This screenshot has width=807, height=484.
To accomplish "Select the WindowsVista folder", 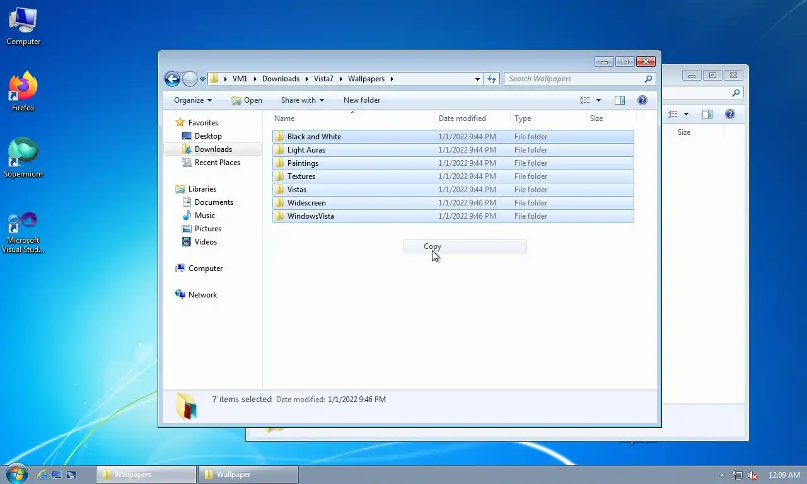I will click(x=453, y=216).
